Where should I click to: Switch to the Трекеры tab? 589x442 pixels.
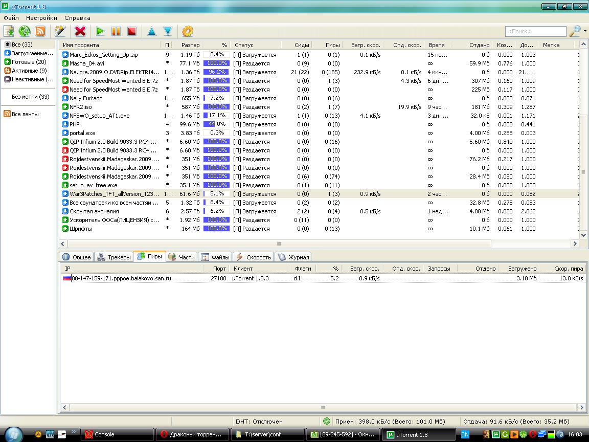[x=114, y=257]
